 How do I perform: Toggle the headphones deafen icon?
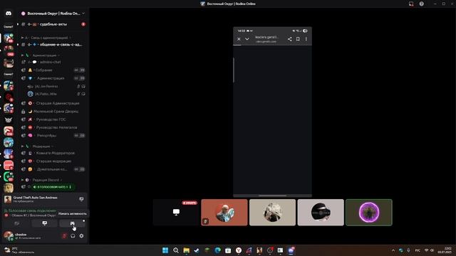pyautogui.click(x=73, y=236)
